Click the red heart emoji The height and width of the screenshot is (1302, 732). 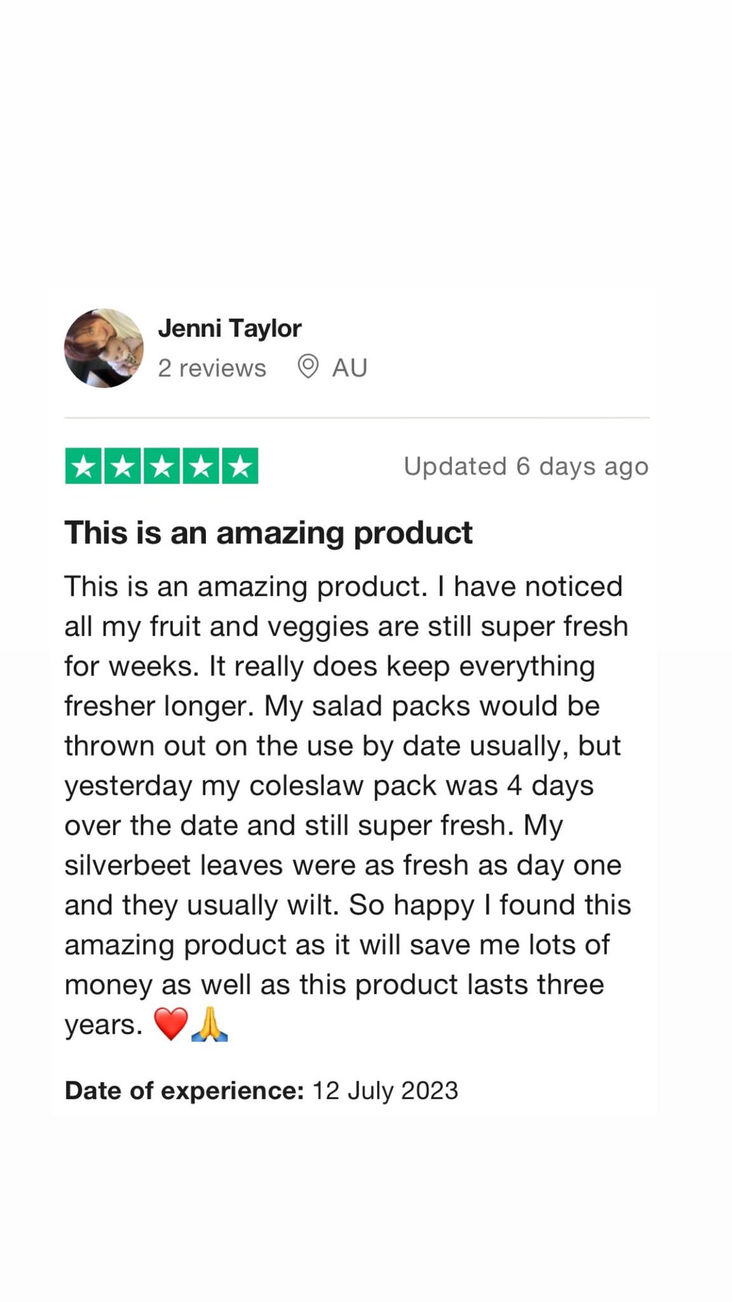point(171,1024)
